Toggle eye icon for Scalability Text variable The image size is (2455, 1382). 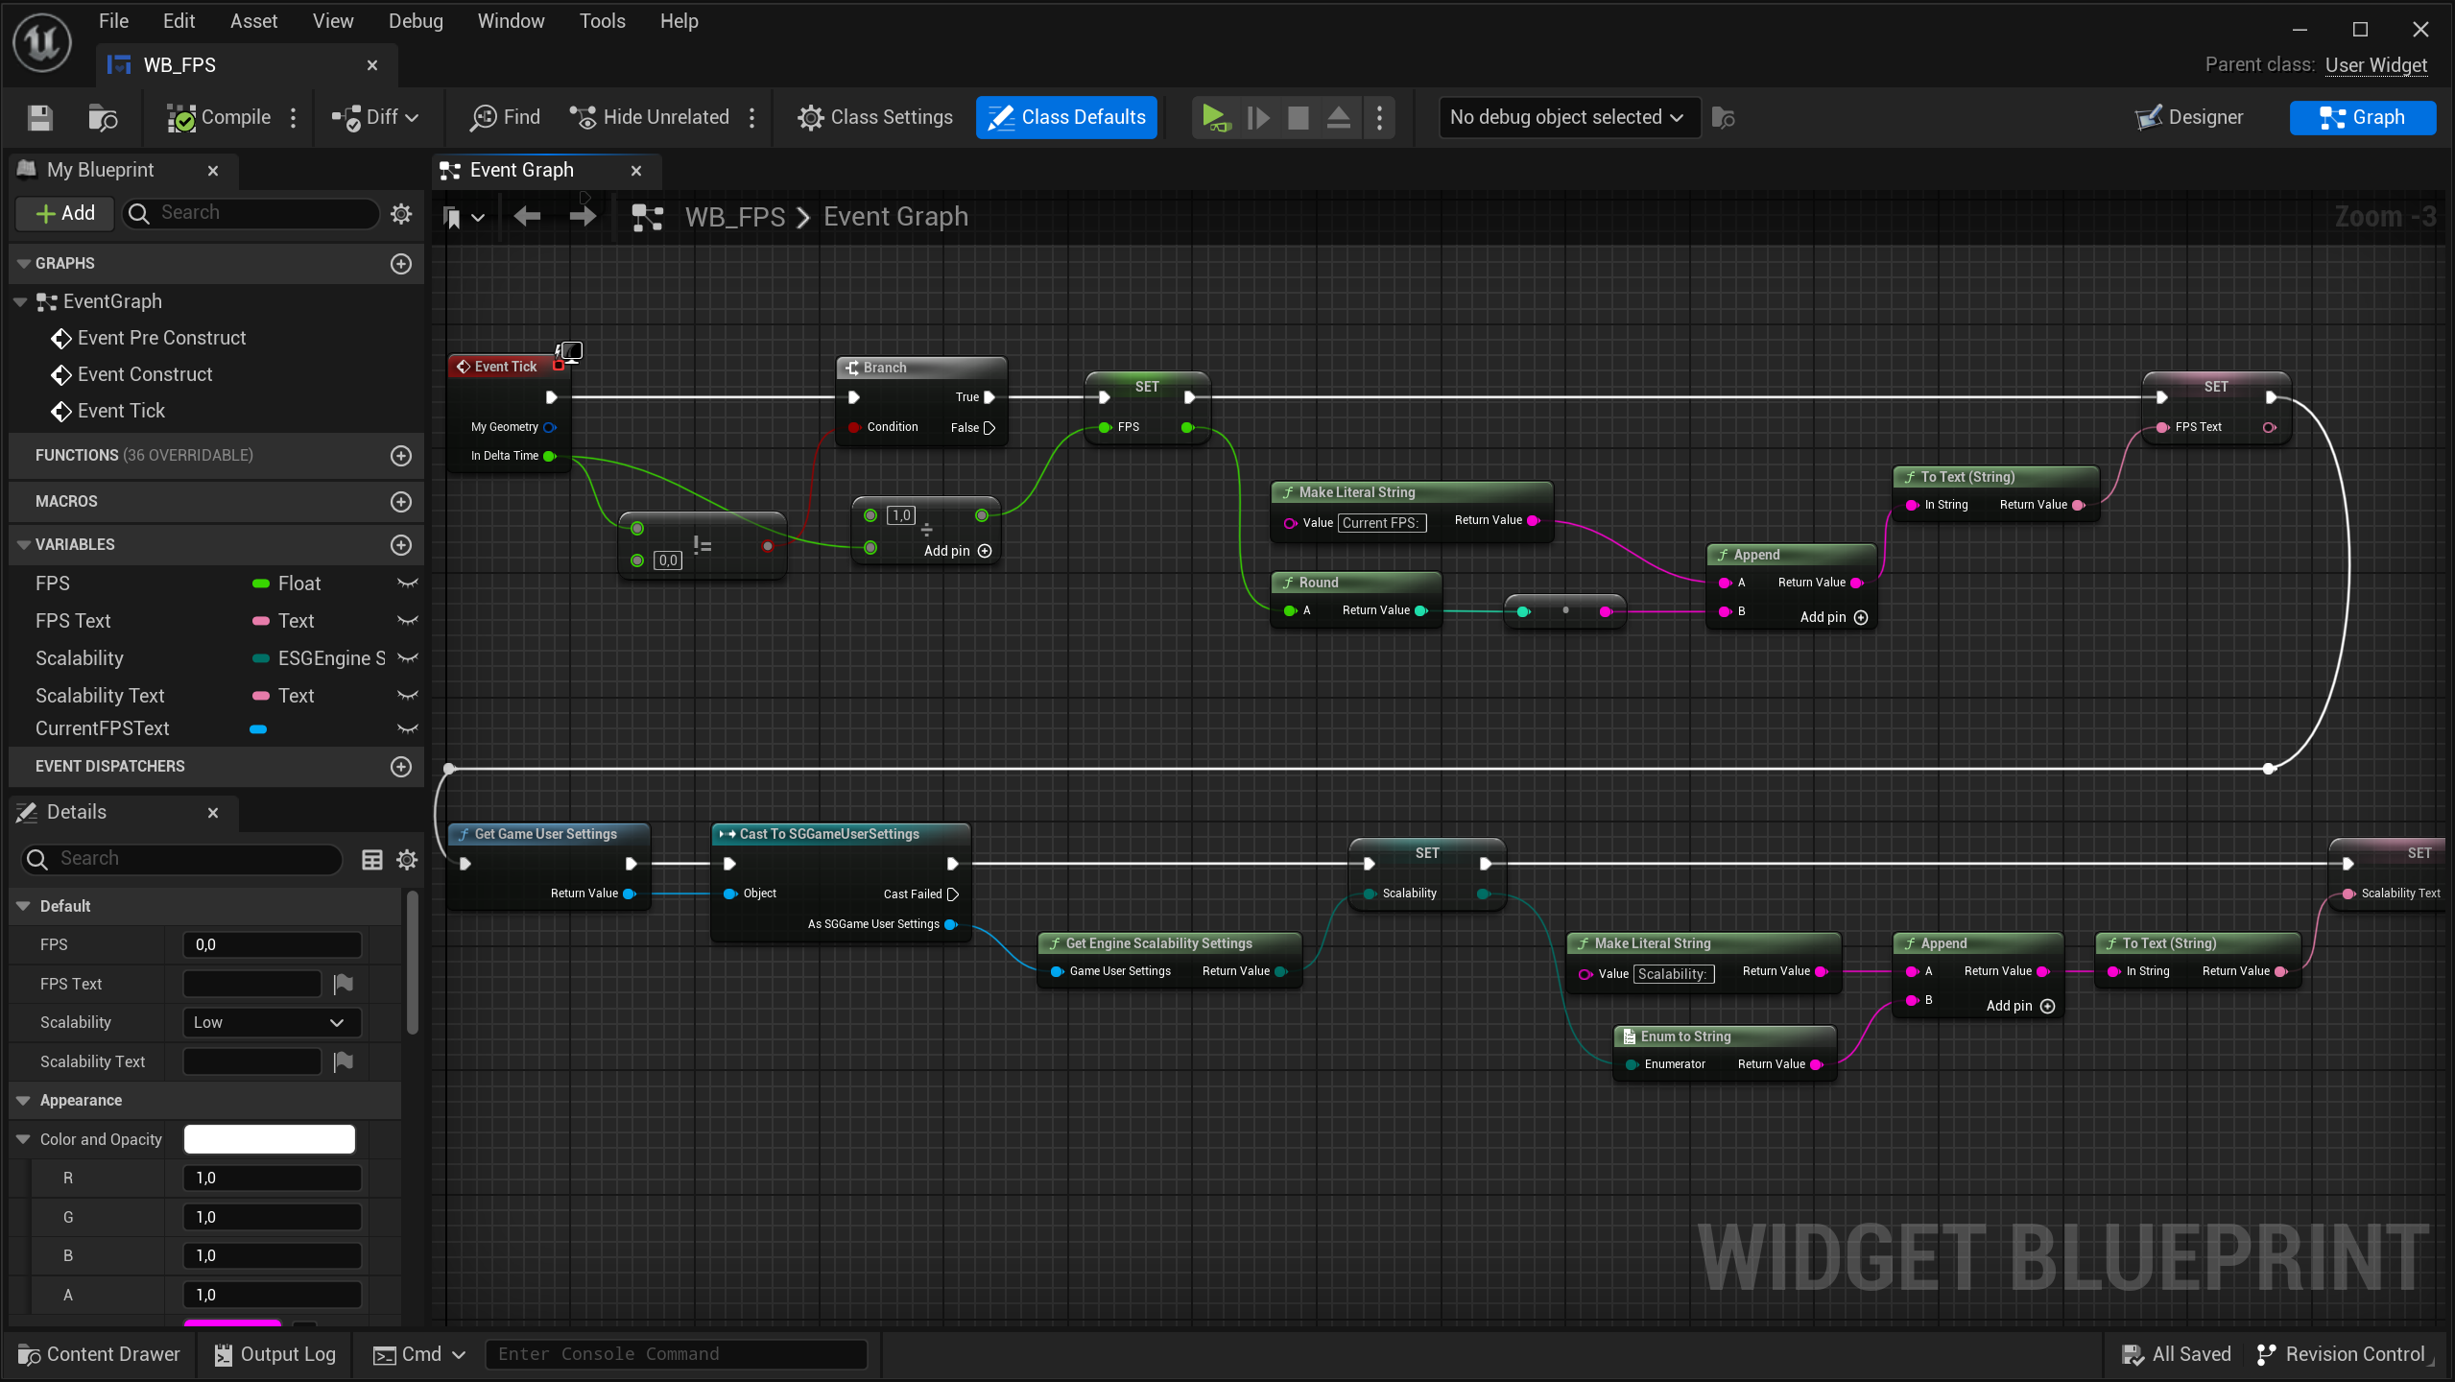(x=408, y=696)
